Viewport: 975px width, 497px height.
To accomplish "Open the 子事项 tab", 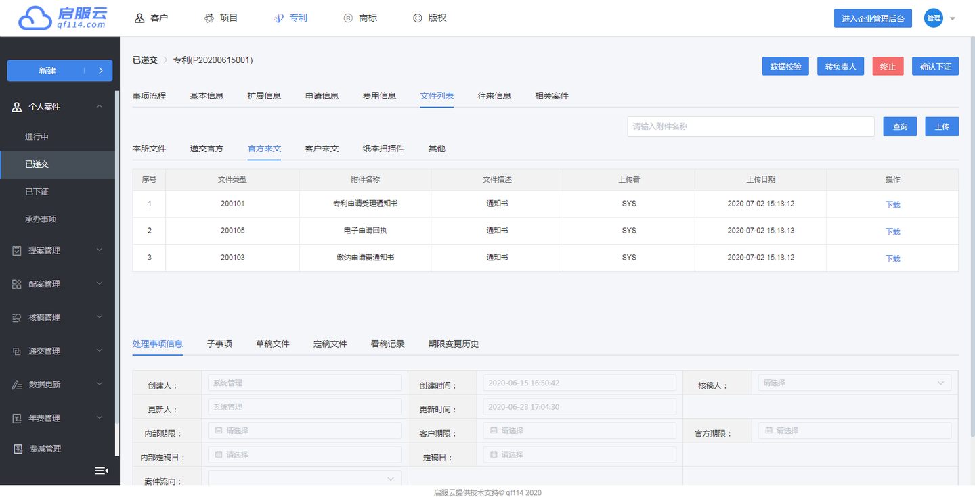I will click(x=219, y=344).
